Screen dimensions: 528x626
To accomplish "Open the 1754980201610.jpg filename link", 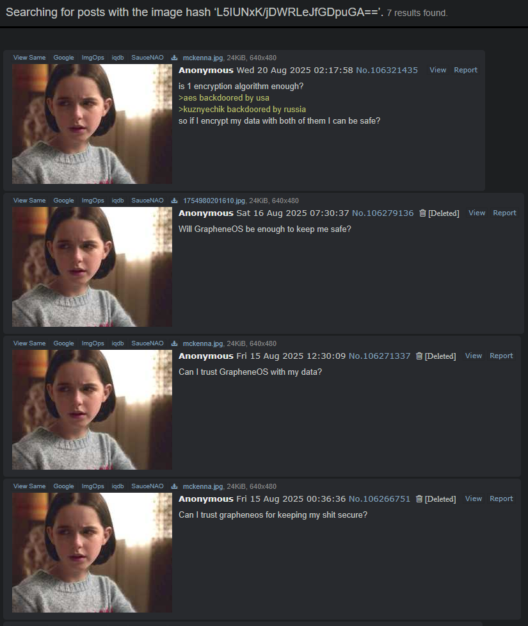I will click(214, 201).
